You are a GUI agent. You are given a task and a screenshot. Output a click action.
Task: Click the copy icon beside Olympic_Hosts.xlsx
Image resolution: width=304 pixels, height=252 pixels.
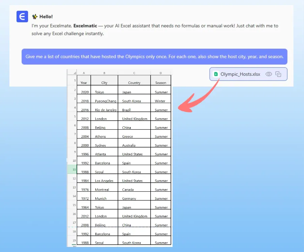pos(278,74)
